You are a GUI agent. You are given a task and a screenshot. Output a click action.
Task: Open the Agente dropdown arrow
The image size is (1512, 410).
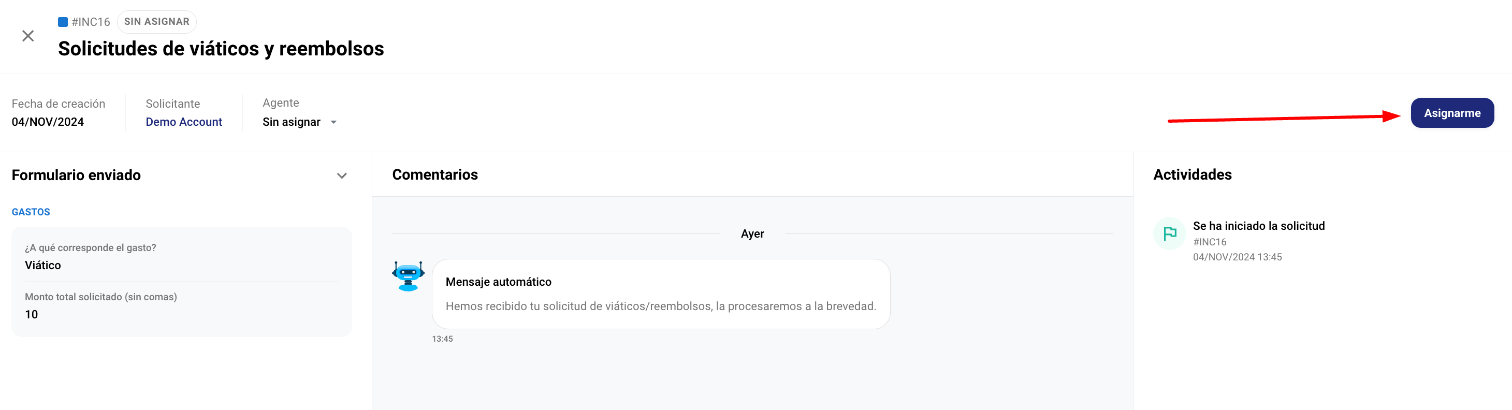(333, 122)
